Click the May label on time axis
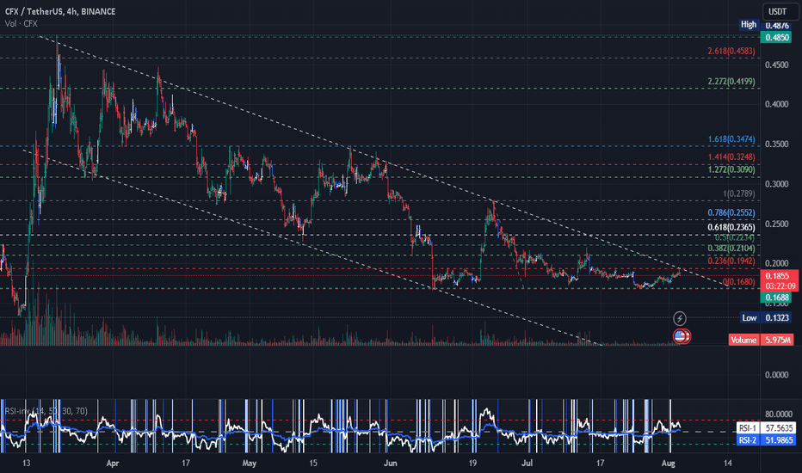The width and height of the screenshot is (802, 473). (249, 464)
